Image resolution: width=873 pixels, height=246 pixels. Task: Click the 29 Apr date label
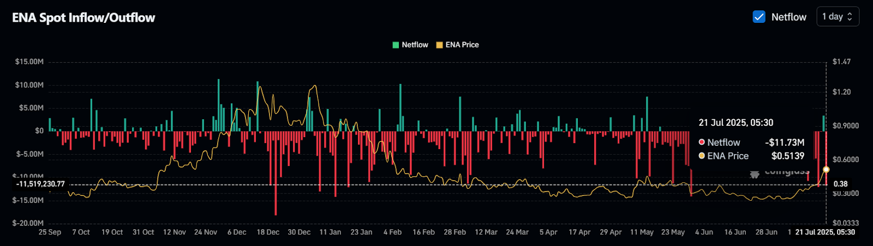(x=611, y=232)
